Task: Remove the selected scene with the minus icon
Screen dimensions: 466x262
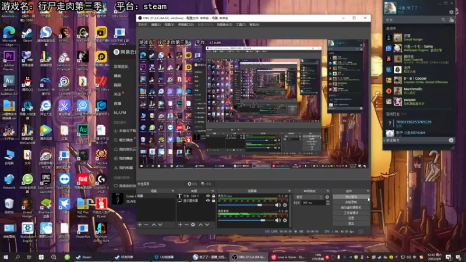Action: pyautogui.click(x=146, y=225)
